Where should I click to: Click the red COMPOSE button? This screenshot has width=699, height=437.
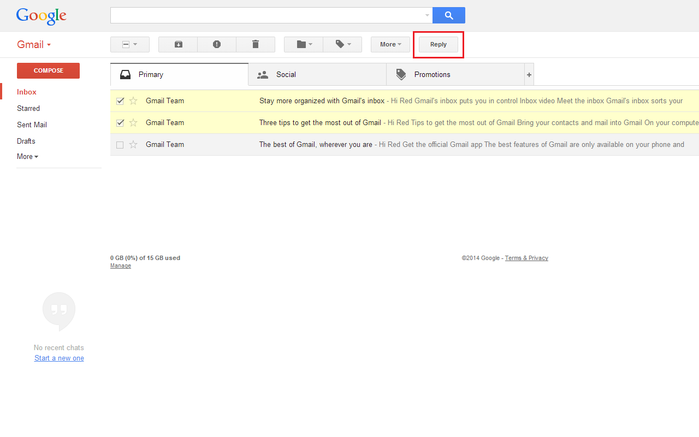coord(48,70)
